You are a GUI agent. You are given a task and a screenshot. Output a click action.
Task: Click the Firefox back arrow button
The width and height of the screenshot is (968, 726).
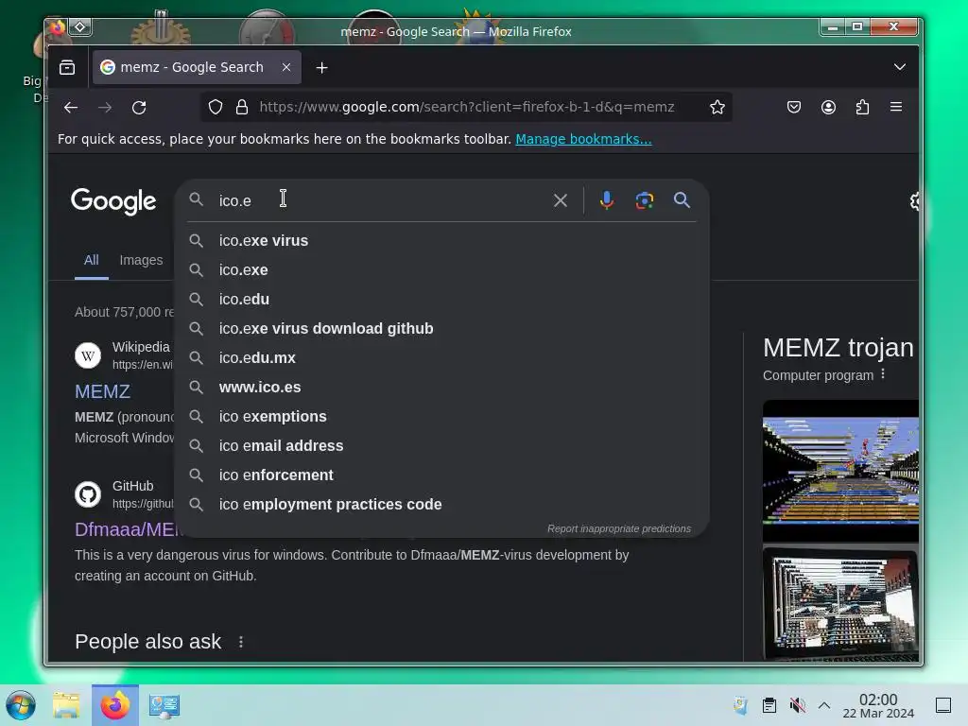click(x=70, y=108)
